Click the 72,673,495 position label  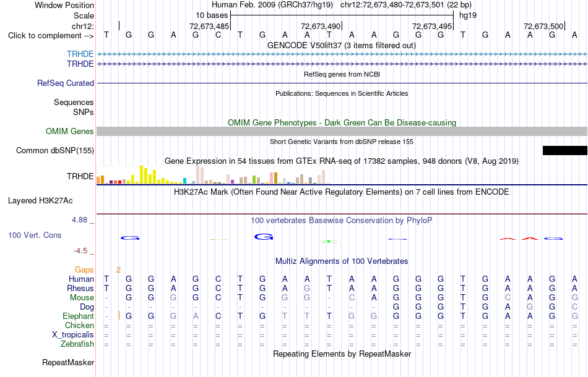(x=432, y=26)
